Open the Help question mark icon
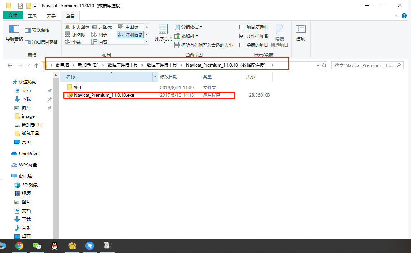The image size is (411, 253). pos(404,16)
